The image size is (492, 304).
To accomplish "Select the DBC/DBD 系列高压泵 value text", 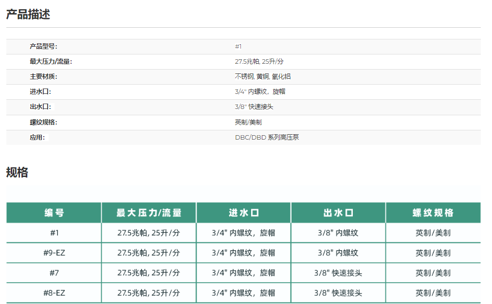I will click(267, 138).
